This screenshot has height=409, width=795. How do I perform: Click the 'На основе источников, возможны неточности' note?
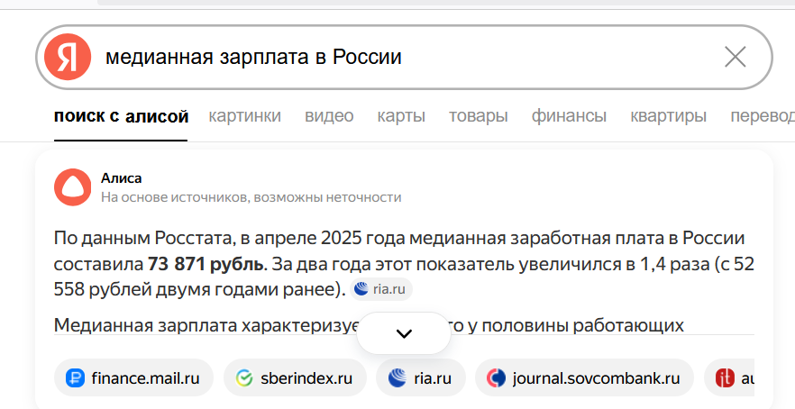pyautogui.click(x=251, y=197)
